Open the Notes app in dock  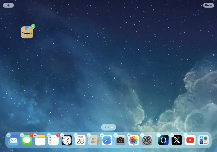point(40,140)
